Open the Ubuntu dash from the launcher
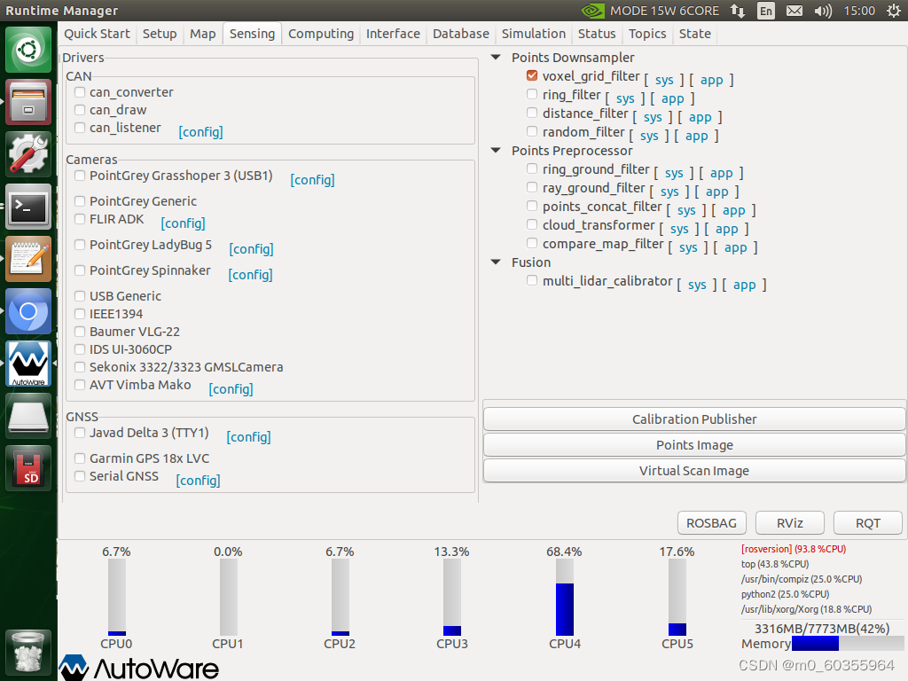The height and width of the screenshot is (681, 908). (x=28, y=50)
